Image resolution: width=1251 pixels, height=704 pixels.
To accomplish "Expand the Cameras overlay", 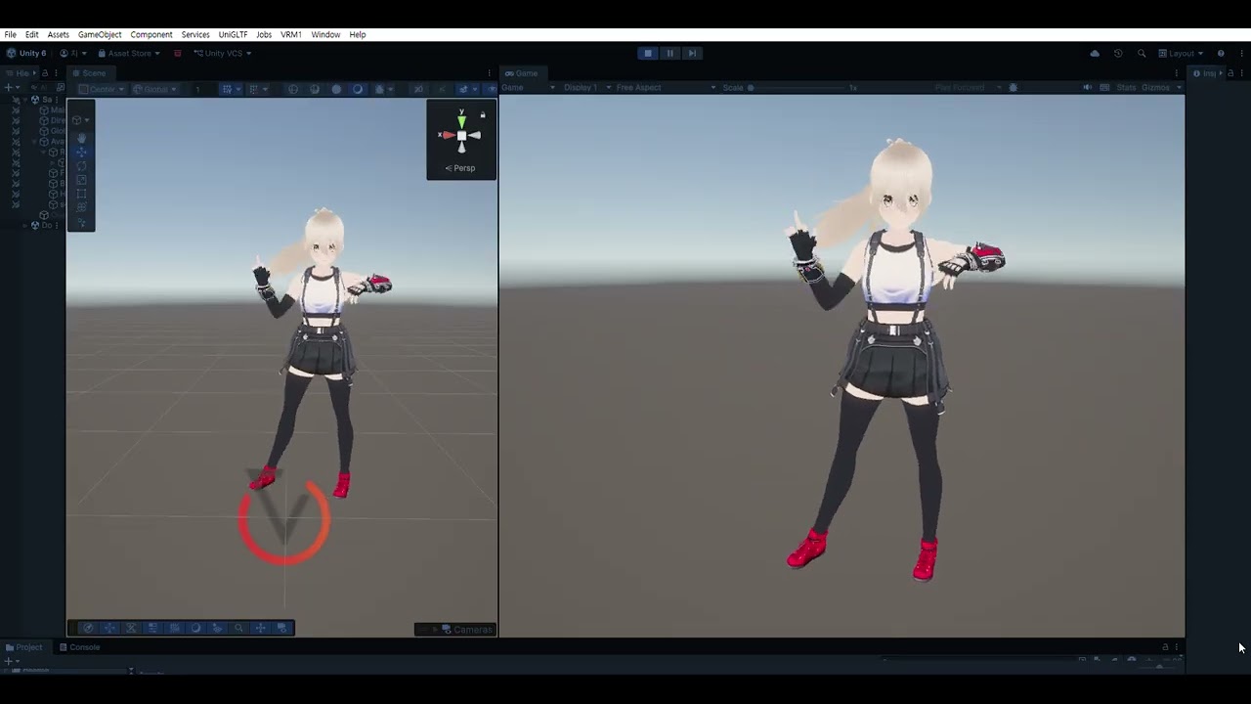I will 456,630.
